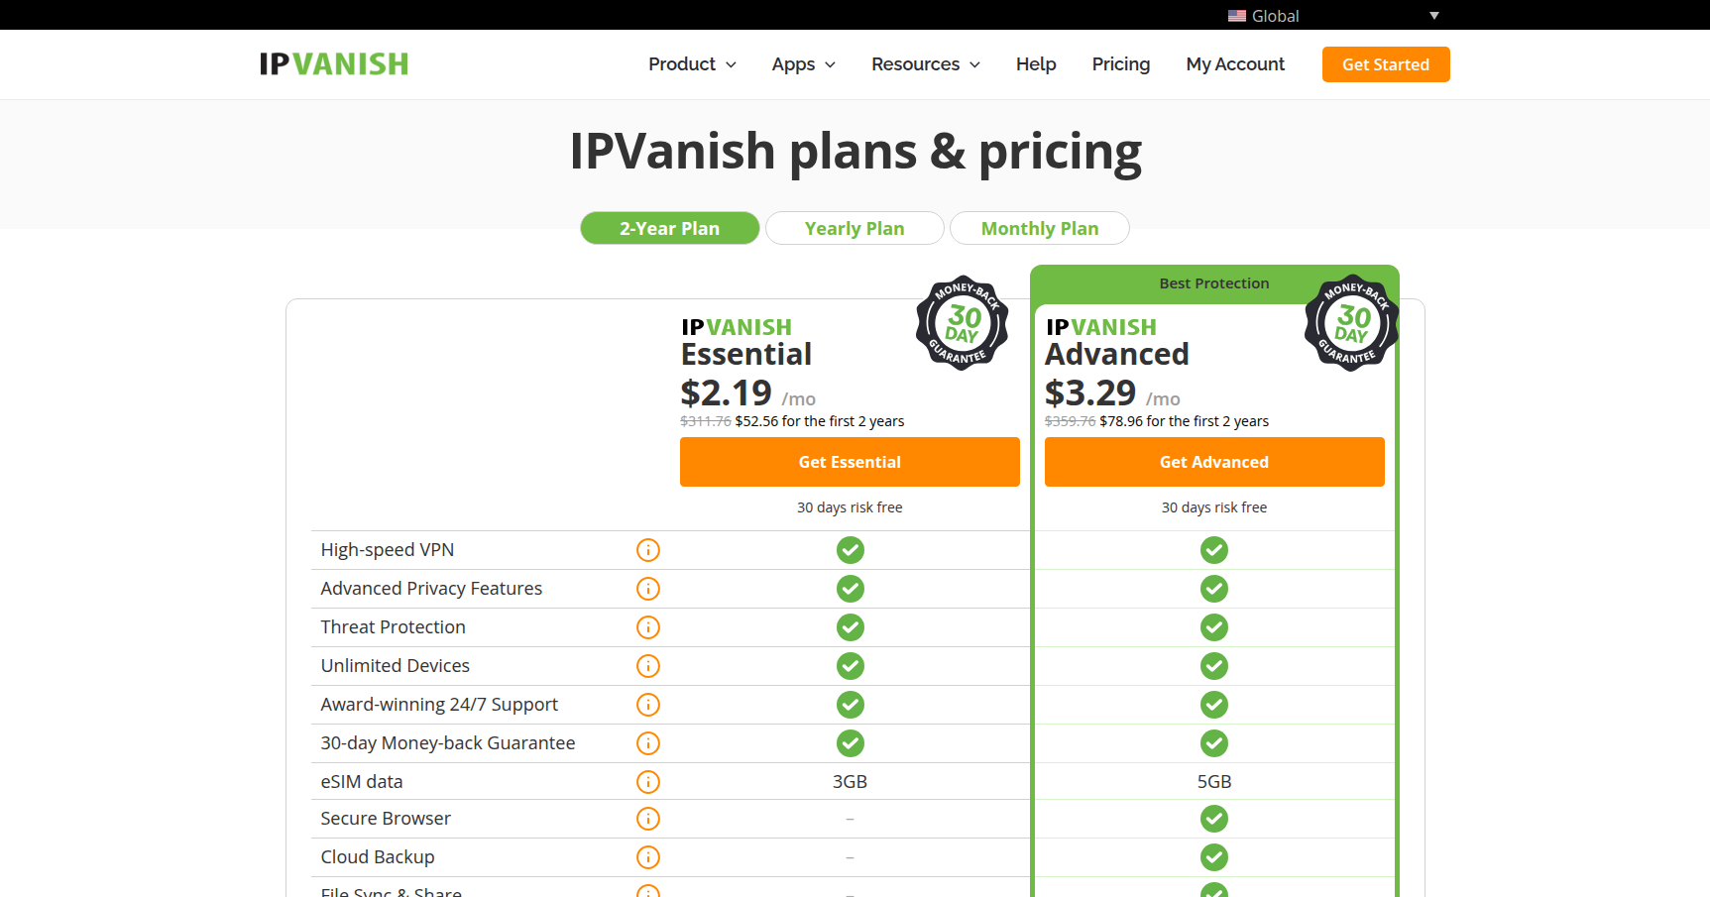Open info icon for Advanced Privacy Features
Screen dimensions: 1710x897
click(647, 589)
